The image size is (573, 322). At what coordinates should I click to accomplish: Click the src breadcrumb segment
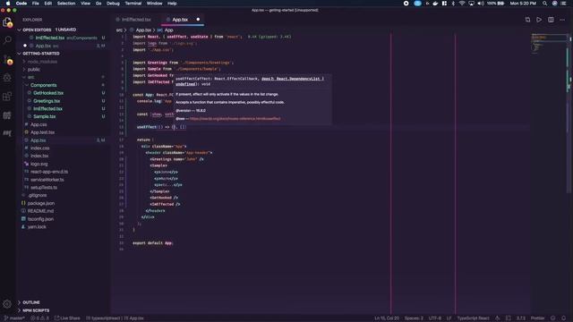[119, 30]
